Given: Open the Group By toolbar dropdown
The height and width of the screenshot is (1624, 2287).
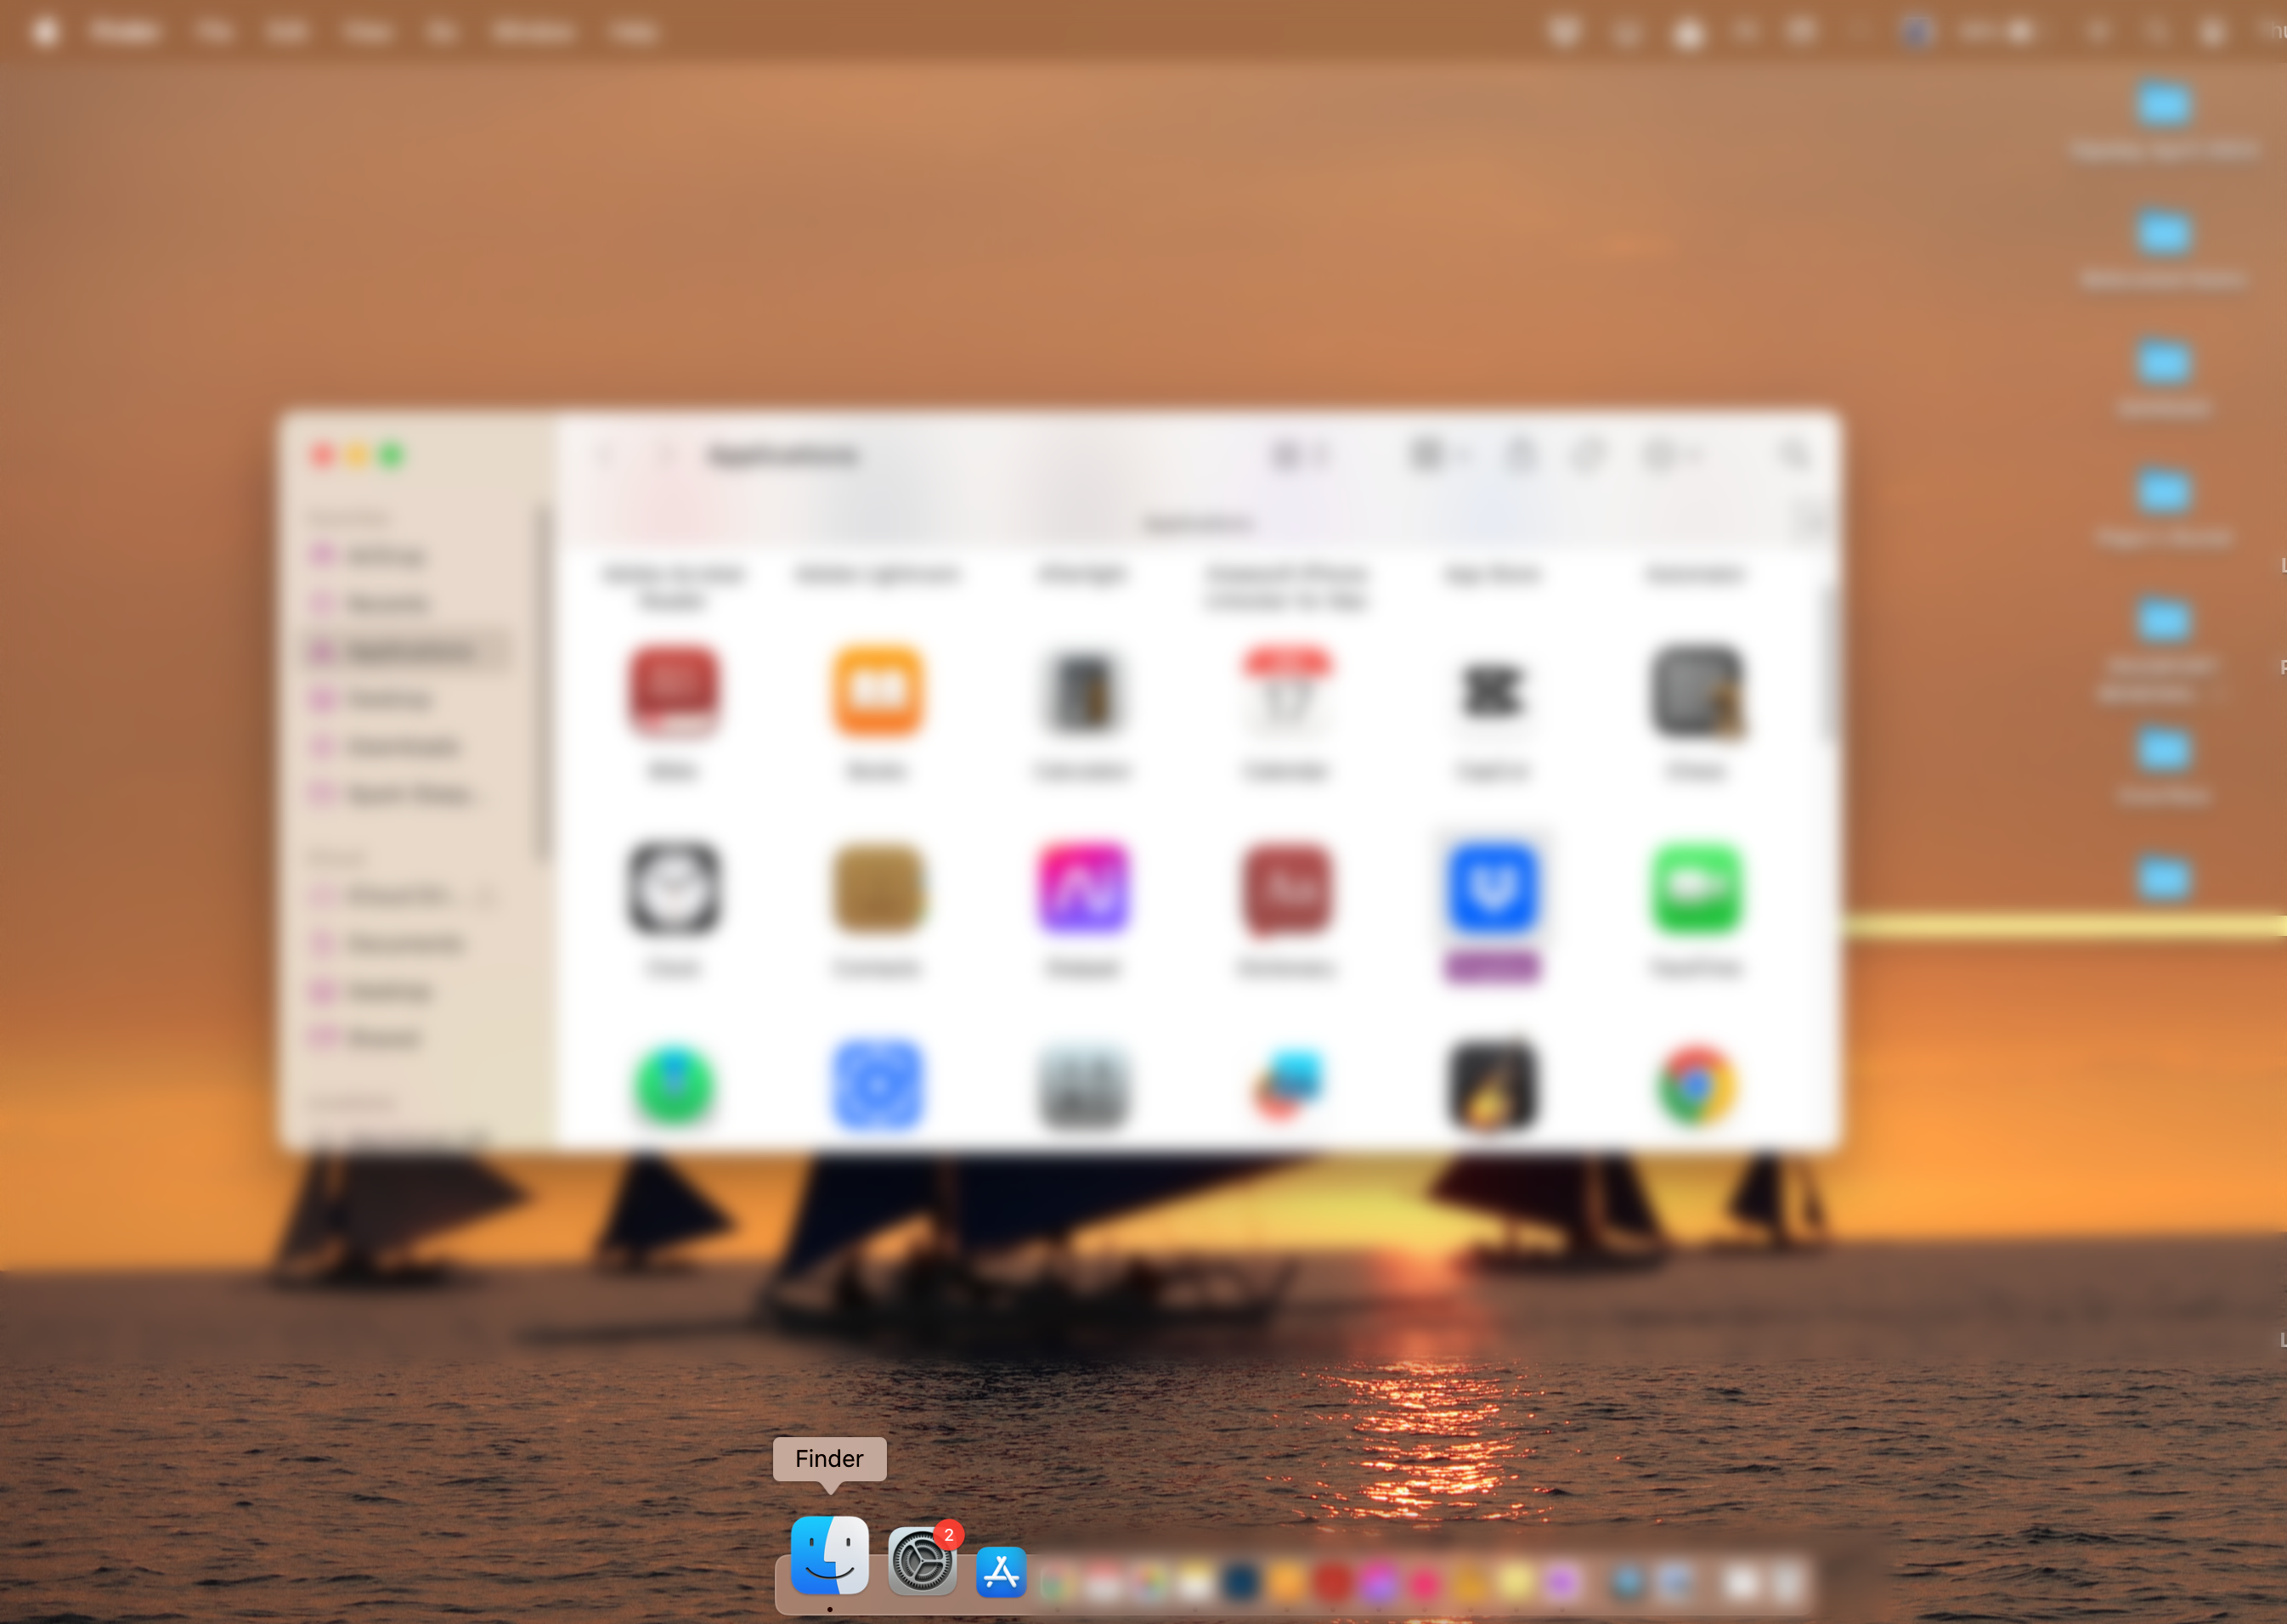Looking at the screenshot, I should 1438,456.
